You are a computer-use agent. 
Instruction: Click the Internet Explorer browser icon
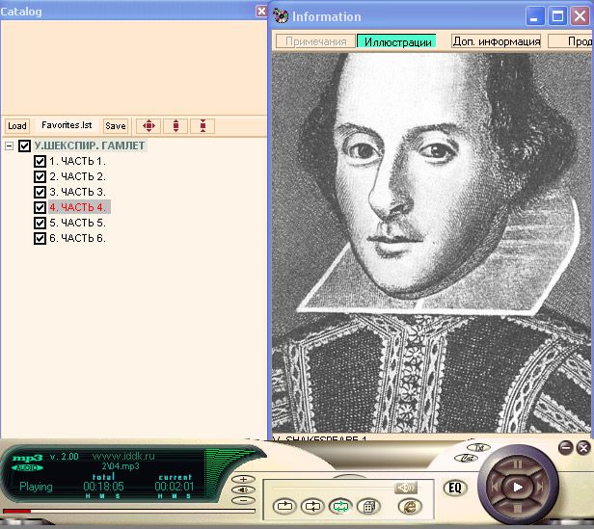click(x=409, y=505)
